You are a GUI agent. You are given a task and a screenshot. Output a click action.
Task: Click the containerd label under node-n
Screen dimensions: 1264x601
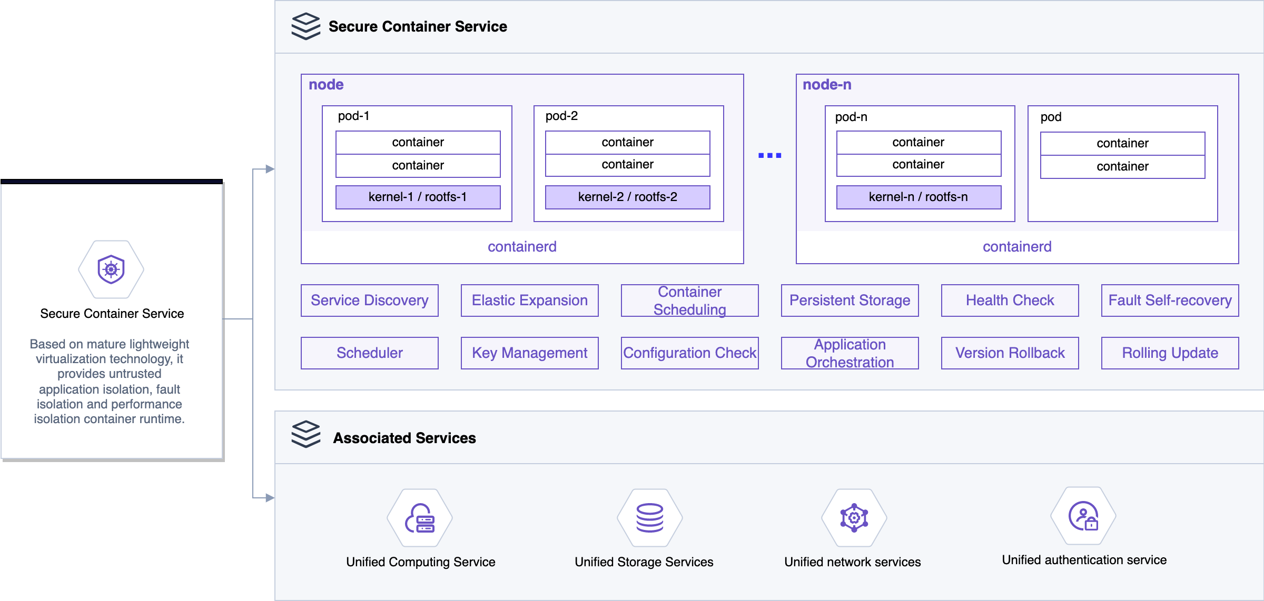coord(1016,247)
